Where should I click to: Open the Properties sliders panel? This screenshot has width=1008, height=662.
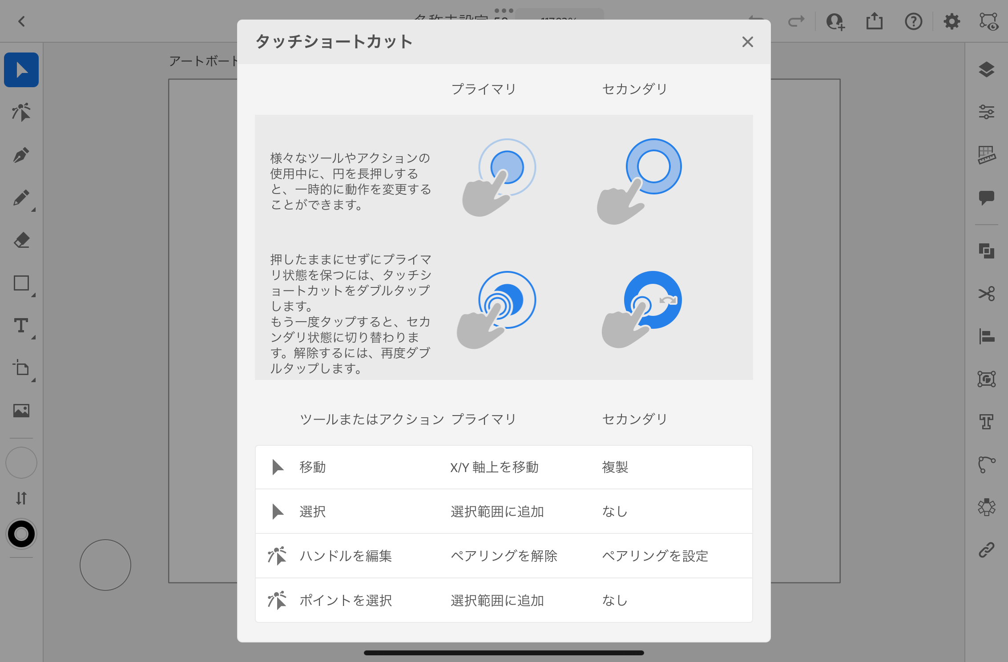(x=986, y=112)
